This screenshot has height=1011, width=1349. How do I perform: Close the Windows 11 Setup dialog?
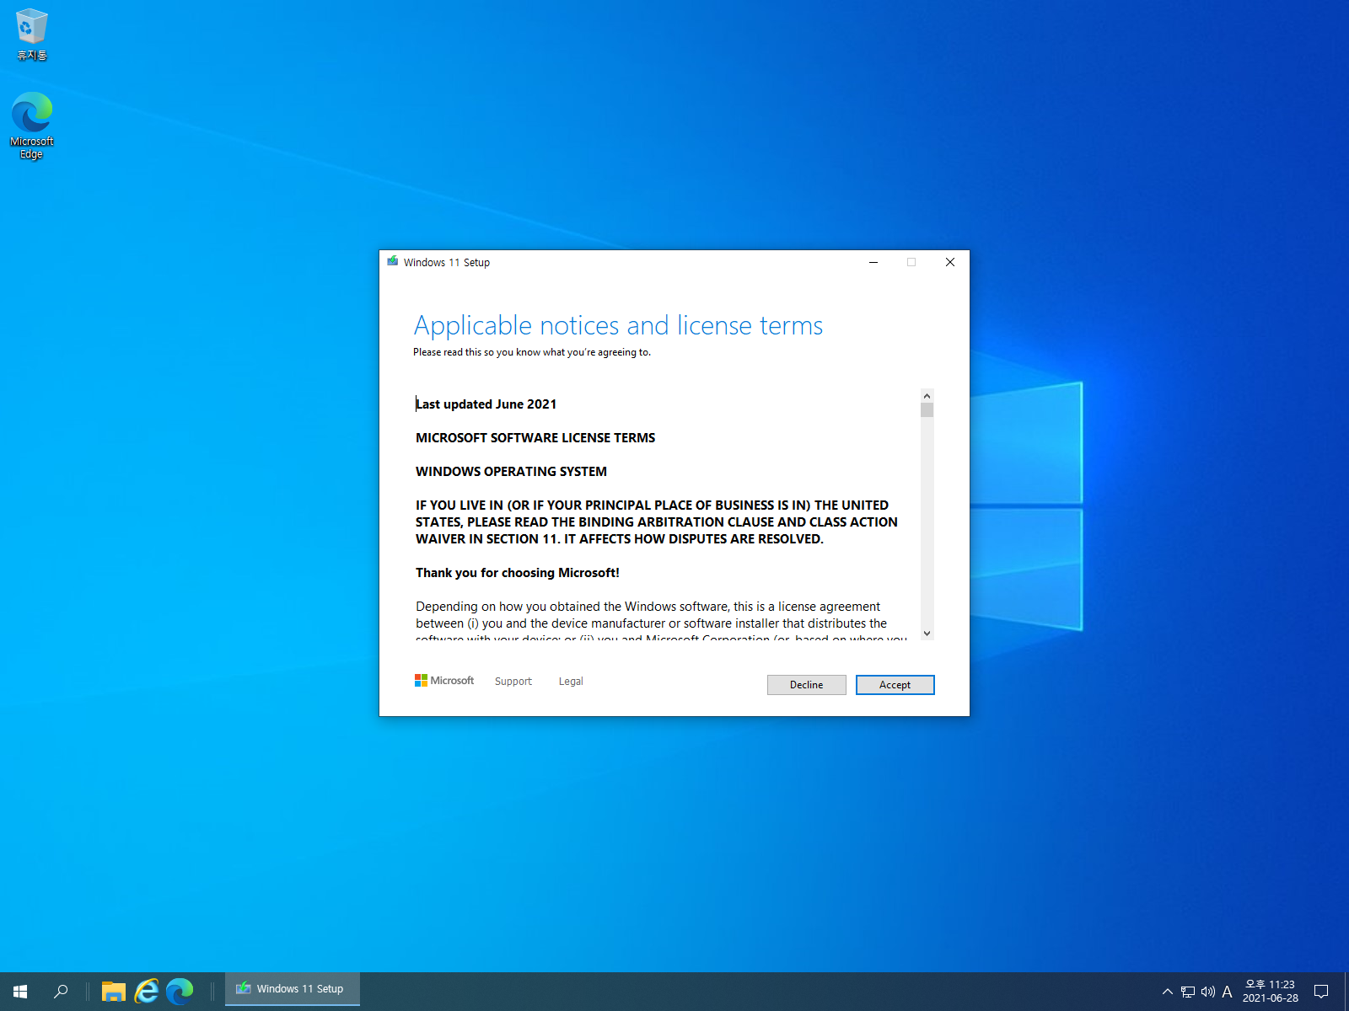tap(950, 262)
